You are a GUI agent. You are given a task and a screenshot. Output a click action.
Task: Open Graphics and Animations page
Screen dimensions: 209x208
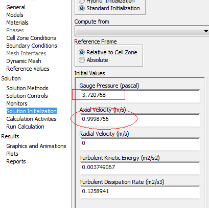point(36,146)
